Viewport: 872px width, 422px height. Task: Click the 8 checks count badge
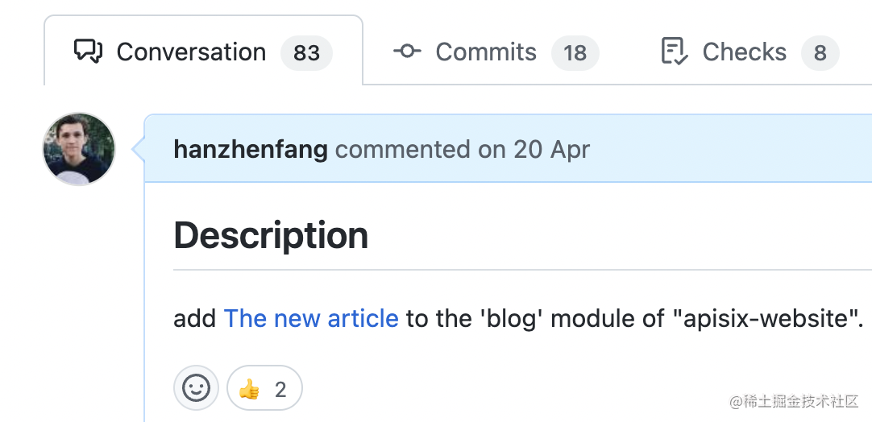pos(820,53)
